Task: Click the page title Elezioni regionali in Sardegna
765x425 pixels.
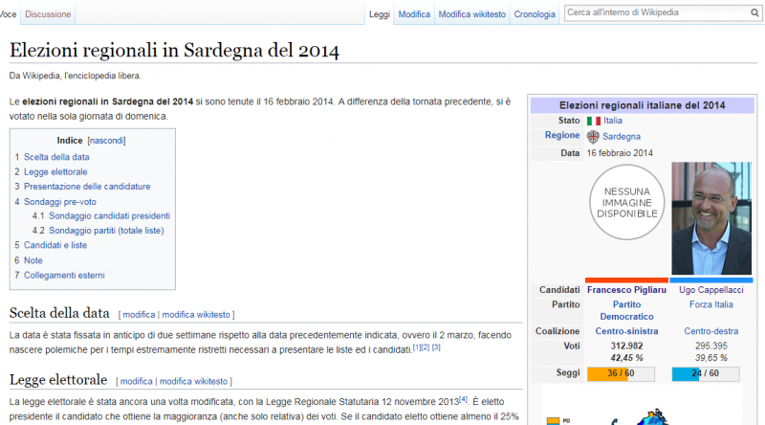Action: 174,51
